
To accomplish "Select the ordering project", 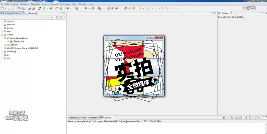I will pos(9,52).
